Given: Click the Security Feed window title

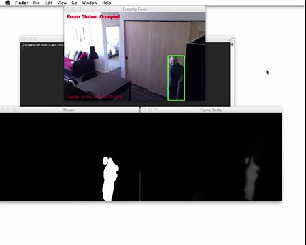Looking at the screenshot, I should tap(135, 9).
